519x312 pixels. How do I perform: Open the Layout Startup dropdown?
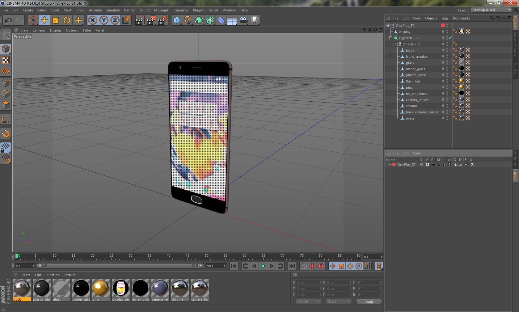[x=492, y=10]
